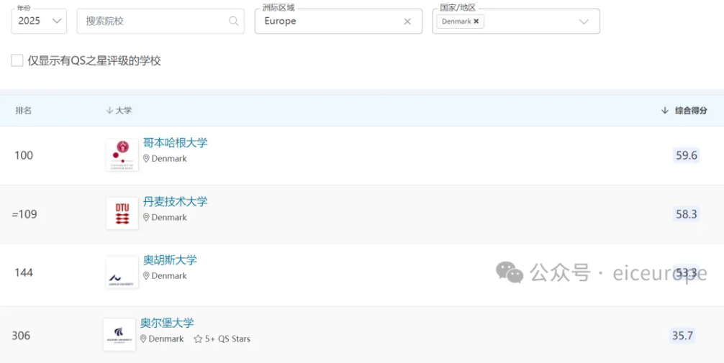
Task: Click the location pin for 丹麦技术大学
Action: point(146,217)
